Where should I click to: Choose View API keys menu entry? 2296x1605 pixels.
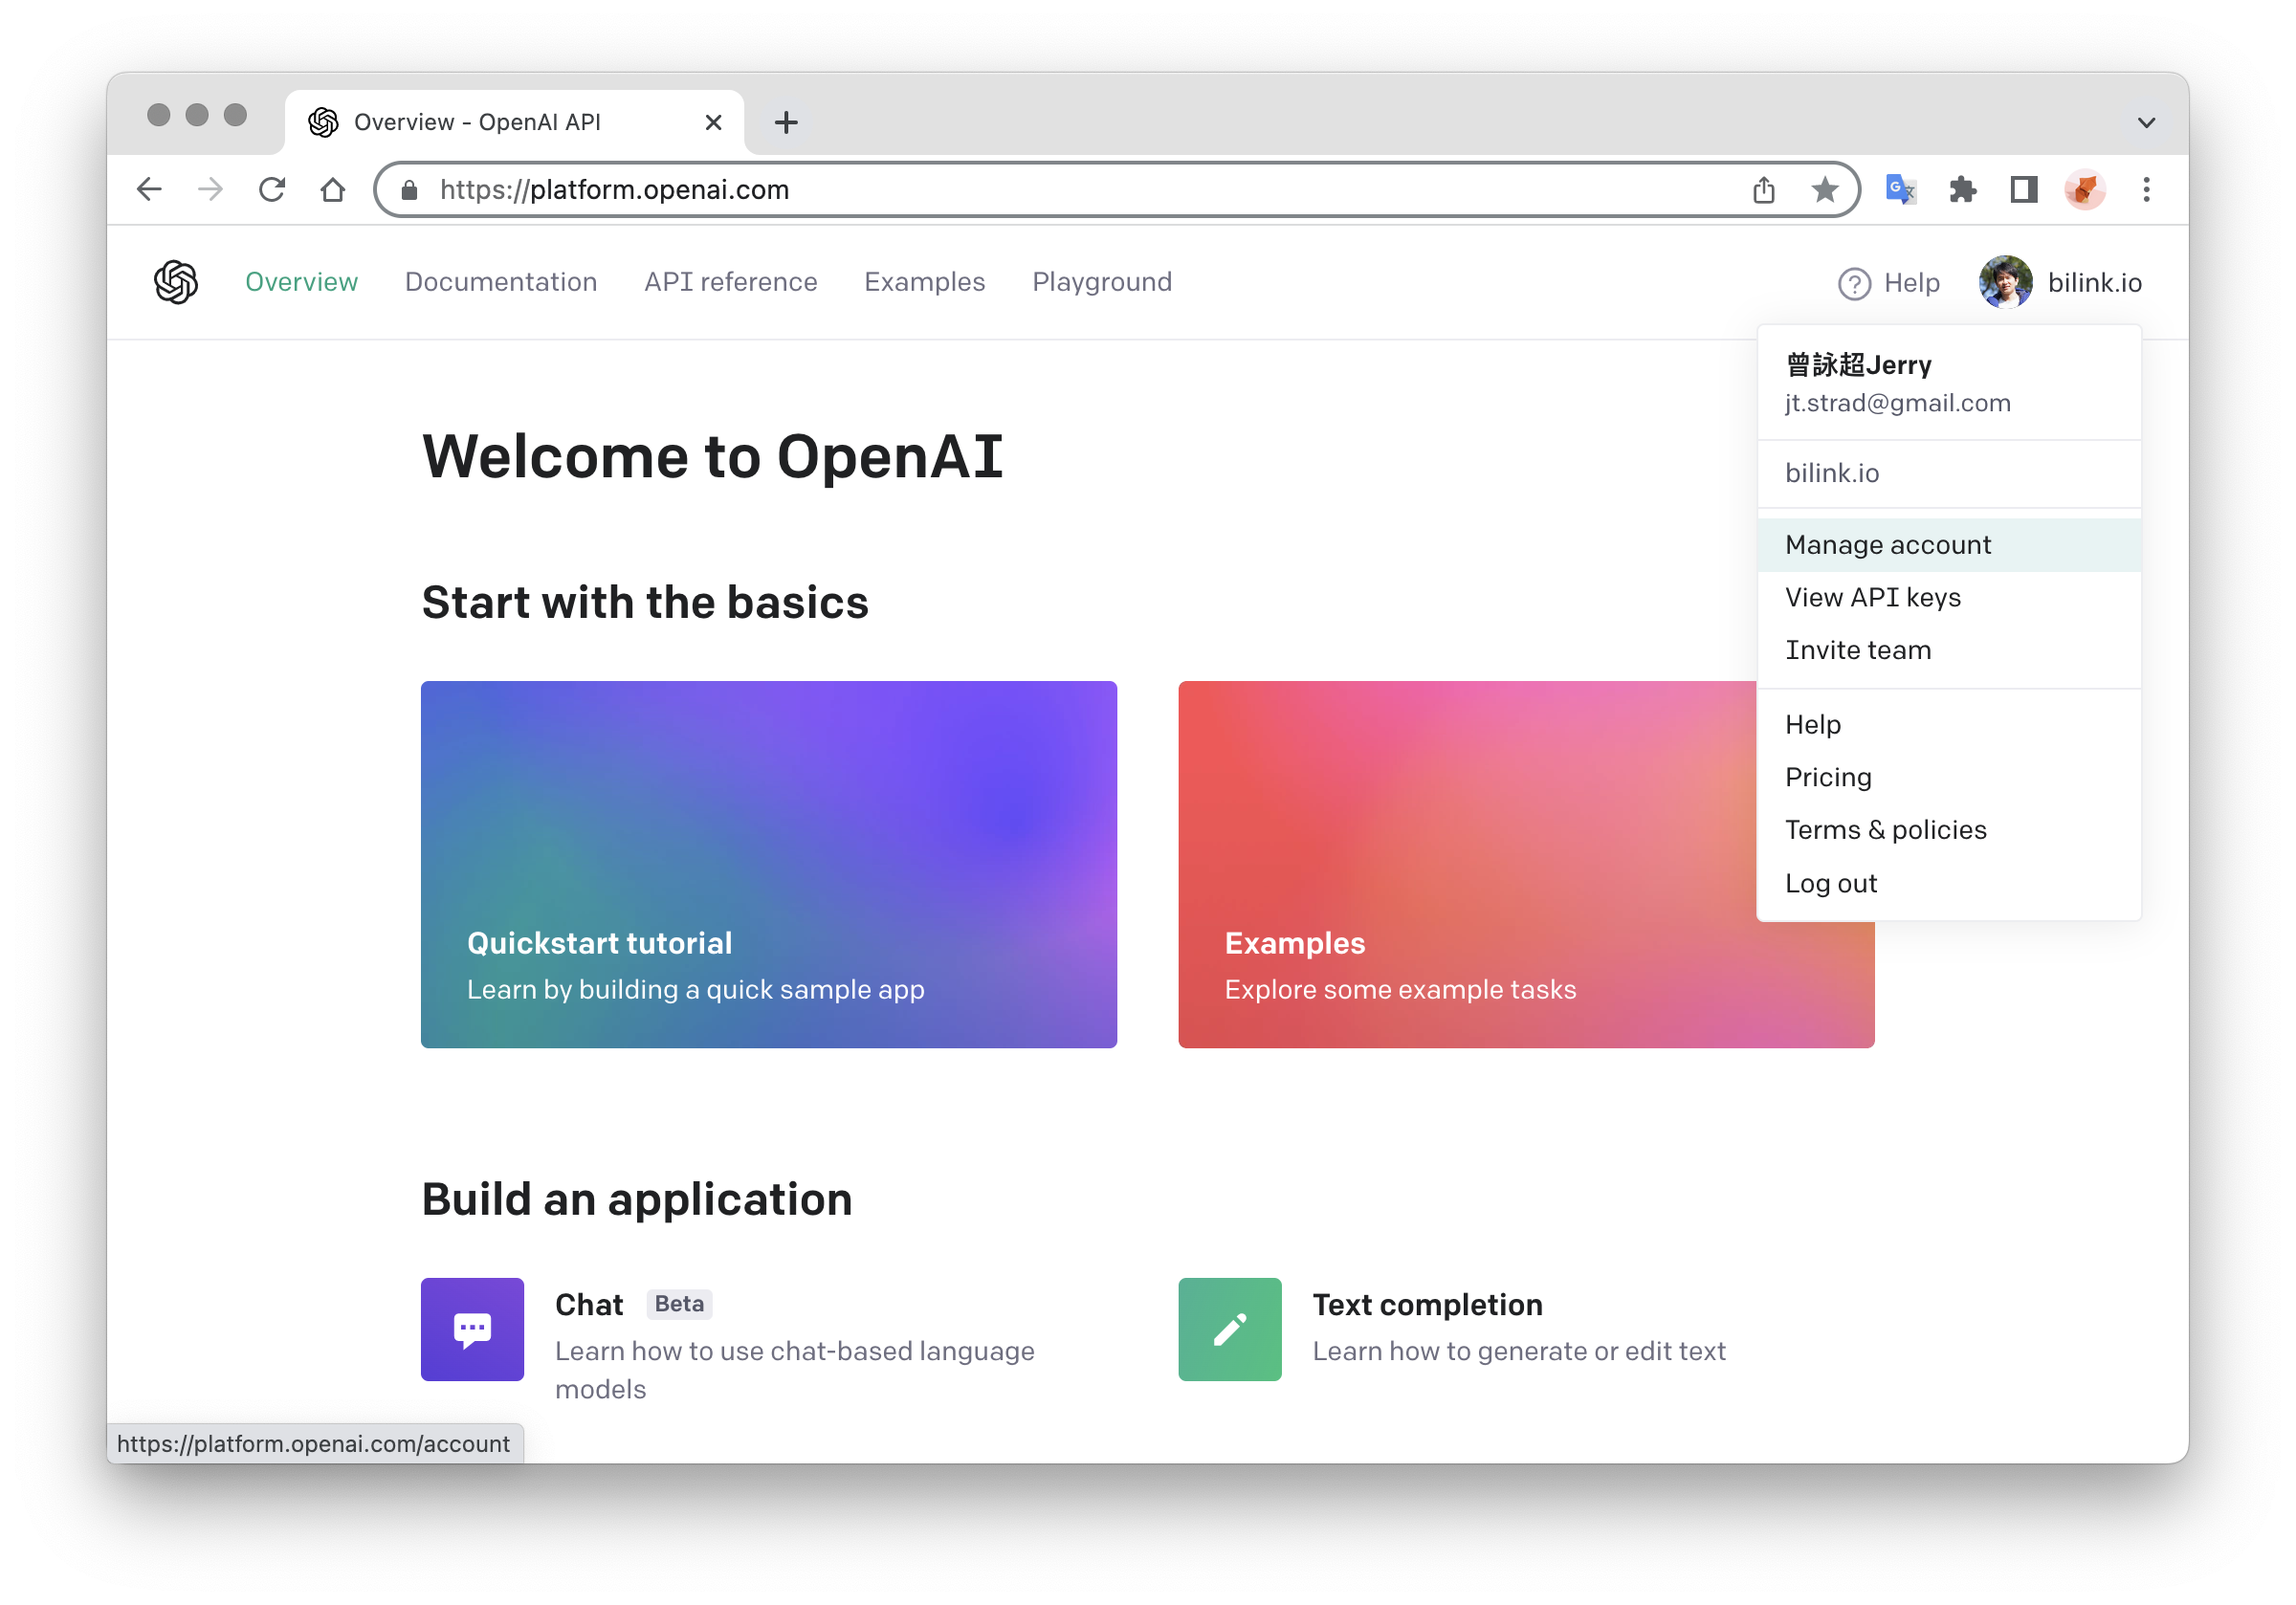point(1872,597)
